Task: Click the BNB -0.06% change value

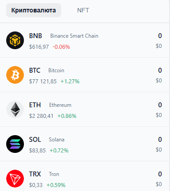Action: click(61, 47)
